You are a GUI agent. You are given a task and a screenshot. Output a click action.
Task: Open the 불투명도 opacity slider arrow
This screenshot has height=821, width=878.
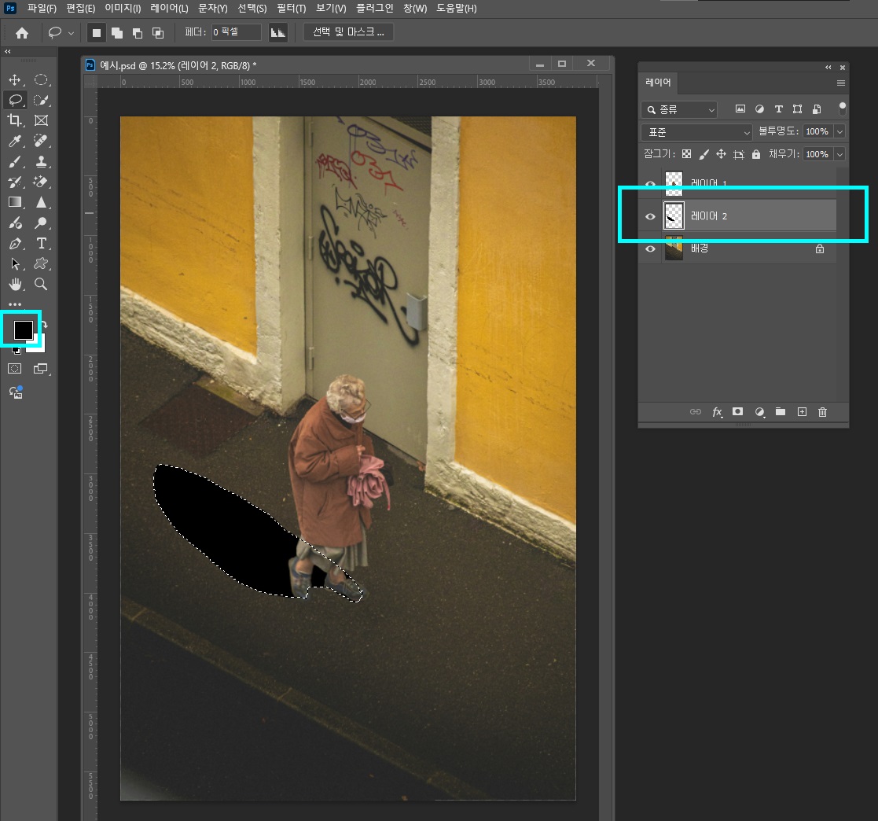click(x=839, y=131)
